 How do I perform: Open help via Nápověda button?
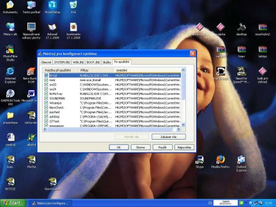[184, 147]
